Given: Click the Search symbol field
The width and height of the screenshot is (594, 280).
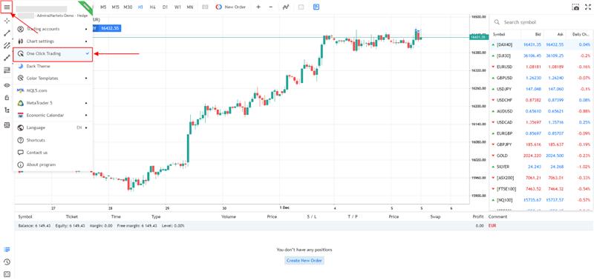Looking at the screenshot, I should 542,22.
